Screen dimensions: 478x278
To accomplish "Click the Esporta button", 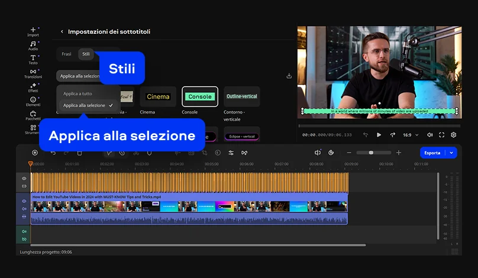I will [432, 153].
